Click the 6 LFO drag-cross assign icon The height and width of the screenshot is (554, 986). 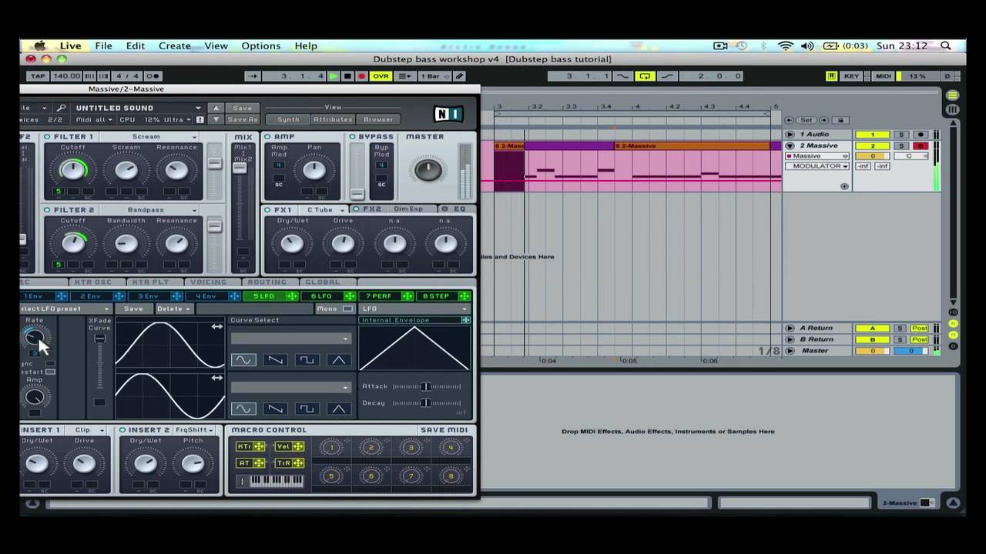[350, 296]
